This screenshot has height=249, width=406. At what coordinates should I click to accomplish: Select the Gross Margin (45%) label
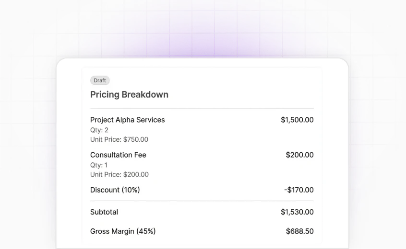(123, 232)
